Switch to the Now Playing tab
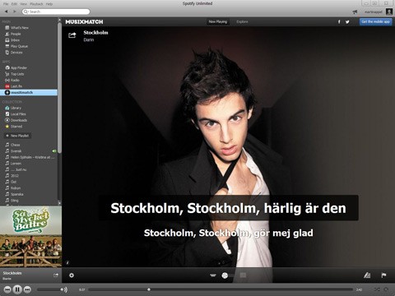The height and width of the screenshot is (296, 395). (x=218, y=21)
